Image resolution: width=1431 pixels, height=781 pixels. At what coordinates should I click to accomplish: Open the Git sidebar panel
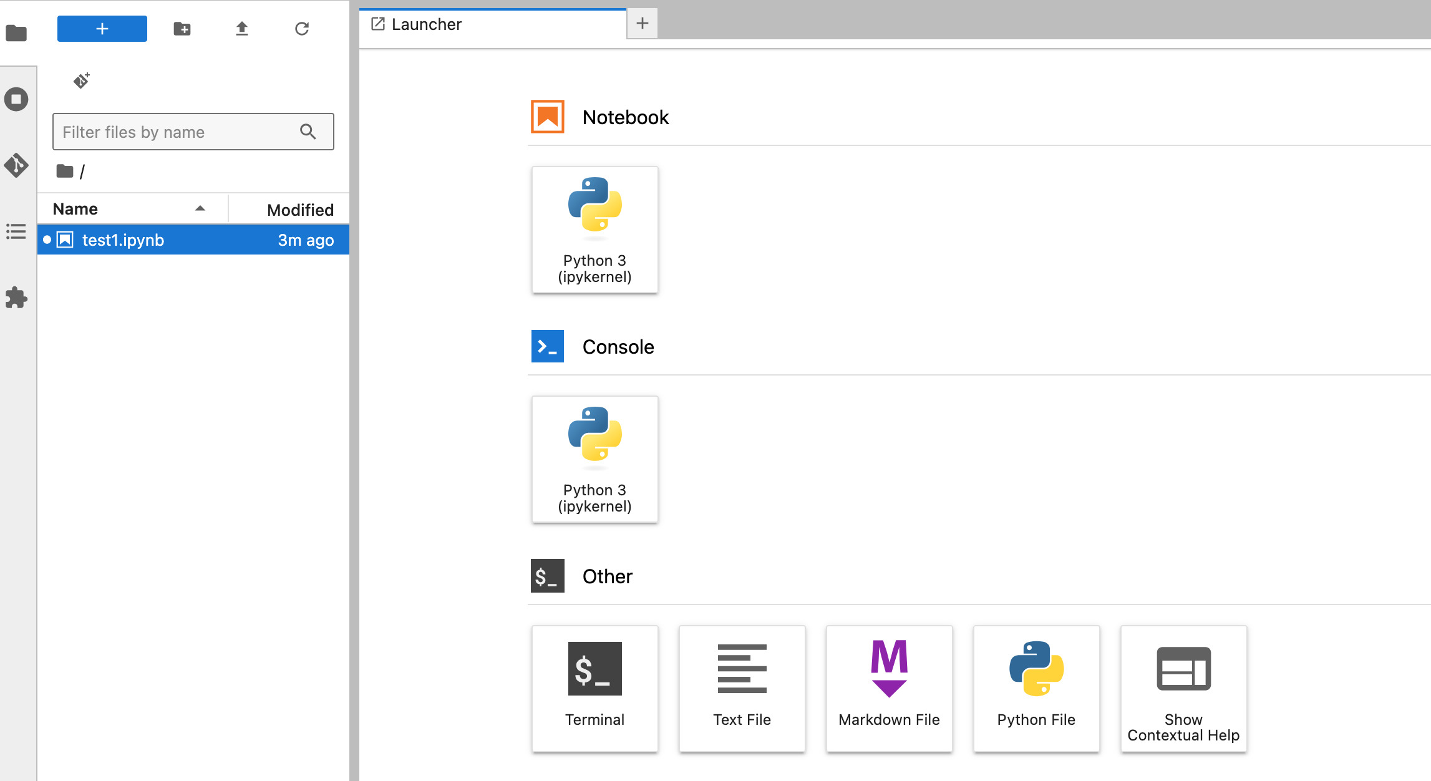click(x=16, y=165)
